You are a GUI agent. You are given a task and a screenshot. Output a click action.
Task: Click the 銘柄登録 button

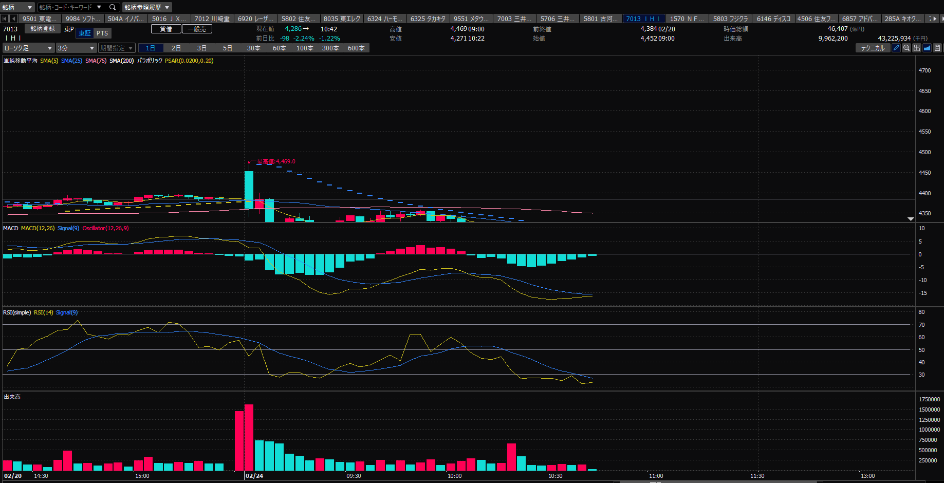(x=43, y=29)
